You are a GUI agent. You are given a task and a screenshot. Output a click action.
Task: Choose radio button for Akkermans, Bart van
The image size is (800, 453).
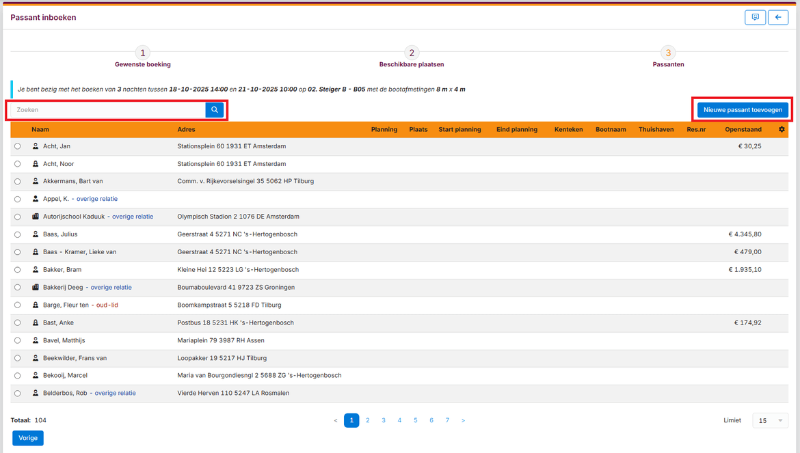[17, 182]
